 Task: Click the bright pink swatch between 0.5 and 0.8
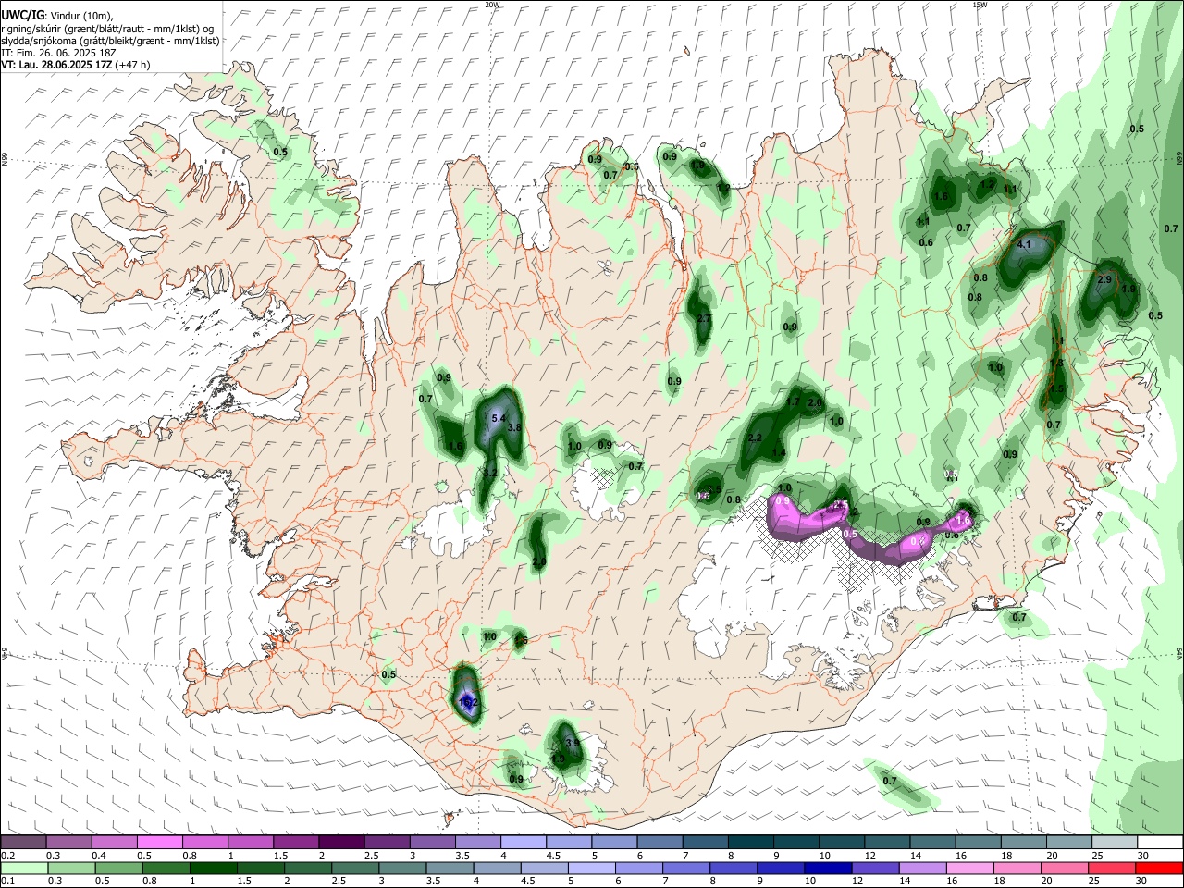tap(159, 842)
